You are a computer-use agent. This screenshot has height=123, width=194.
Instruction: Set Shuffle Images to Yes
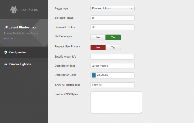pyautogui.click(x=113, y=37)
